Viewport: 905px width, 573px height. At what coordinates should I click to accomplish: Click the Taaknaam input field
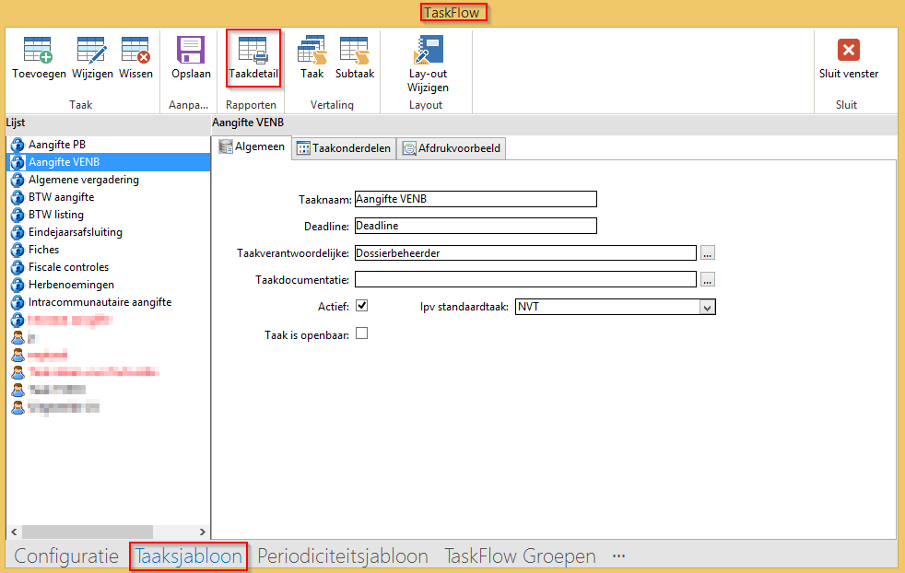pos(476,199)
